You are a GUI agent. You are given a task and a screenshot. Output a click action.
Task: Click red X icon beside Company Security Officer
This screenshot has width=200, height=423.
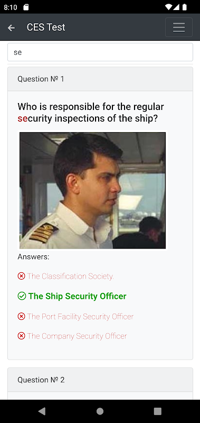click(21, 336)
